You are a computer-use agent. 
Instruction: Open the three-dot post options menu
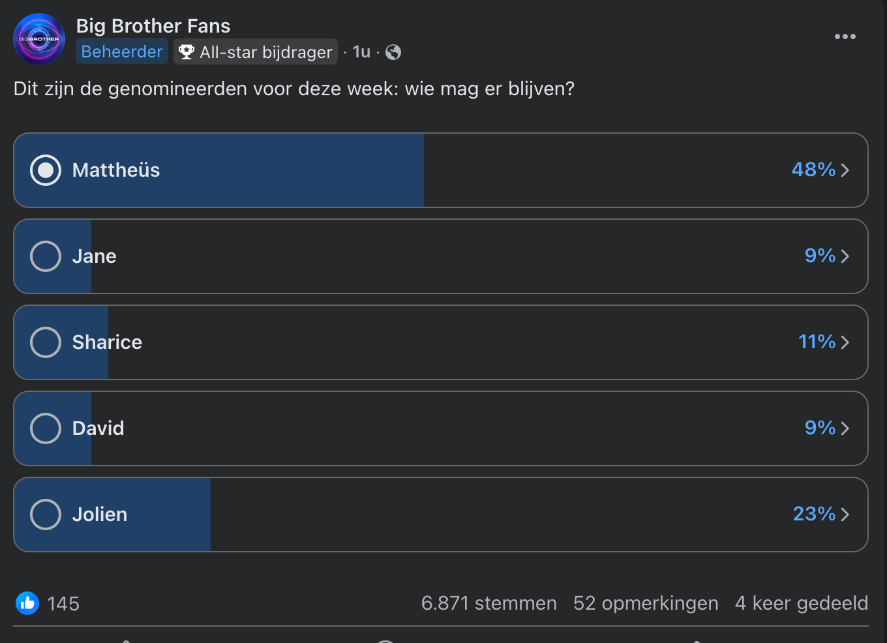click(x=845, y=37)
